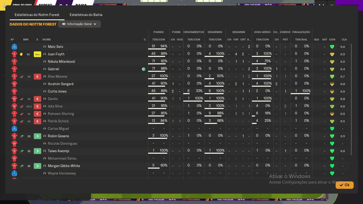Click Matz Sels passes 51 94%
Viewport: 363px width, 204px height.
(x=159, y=46)
